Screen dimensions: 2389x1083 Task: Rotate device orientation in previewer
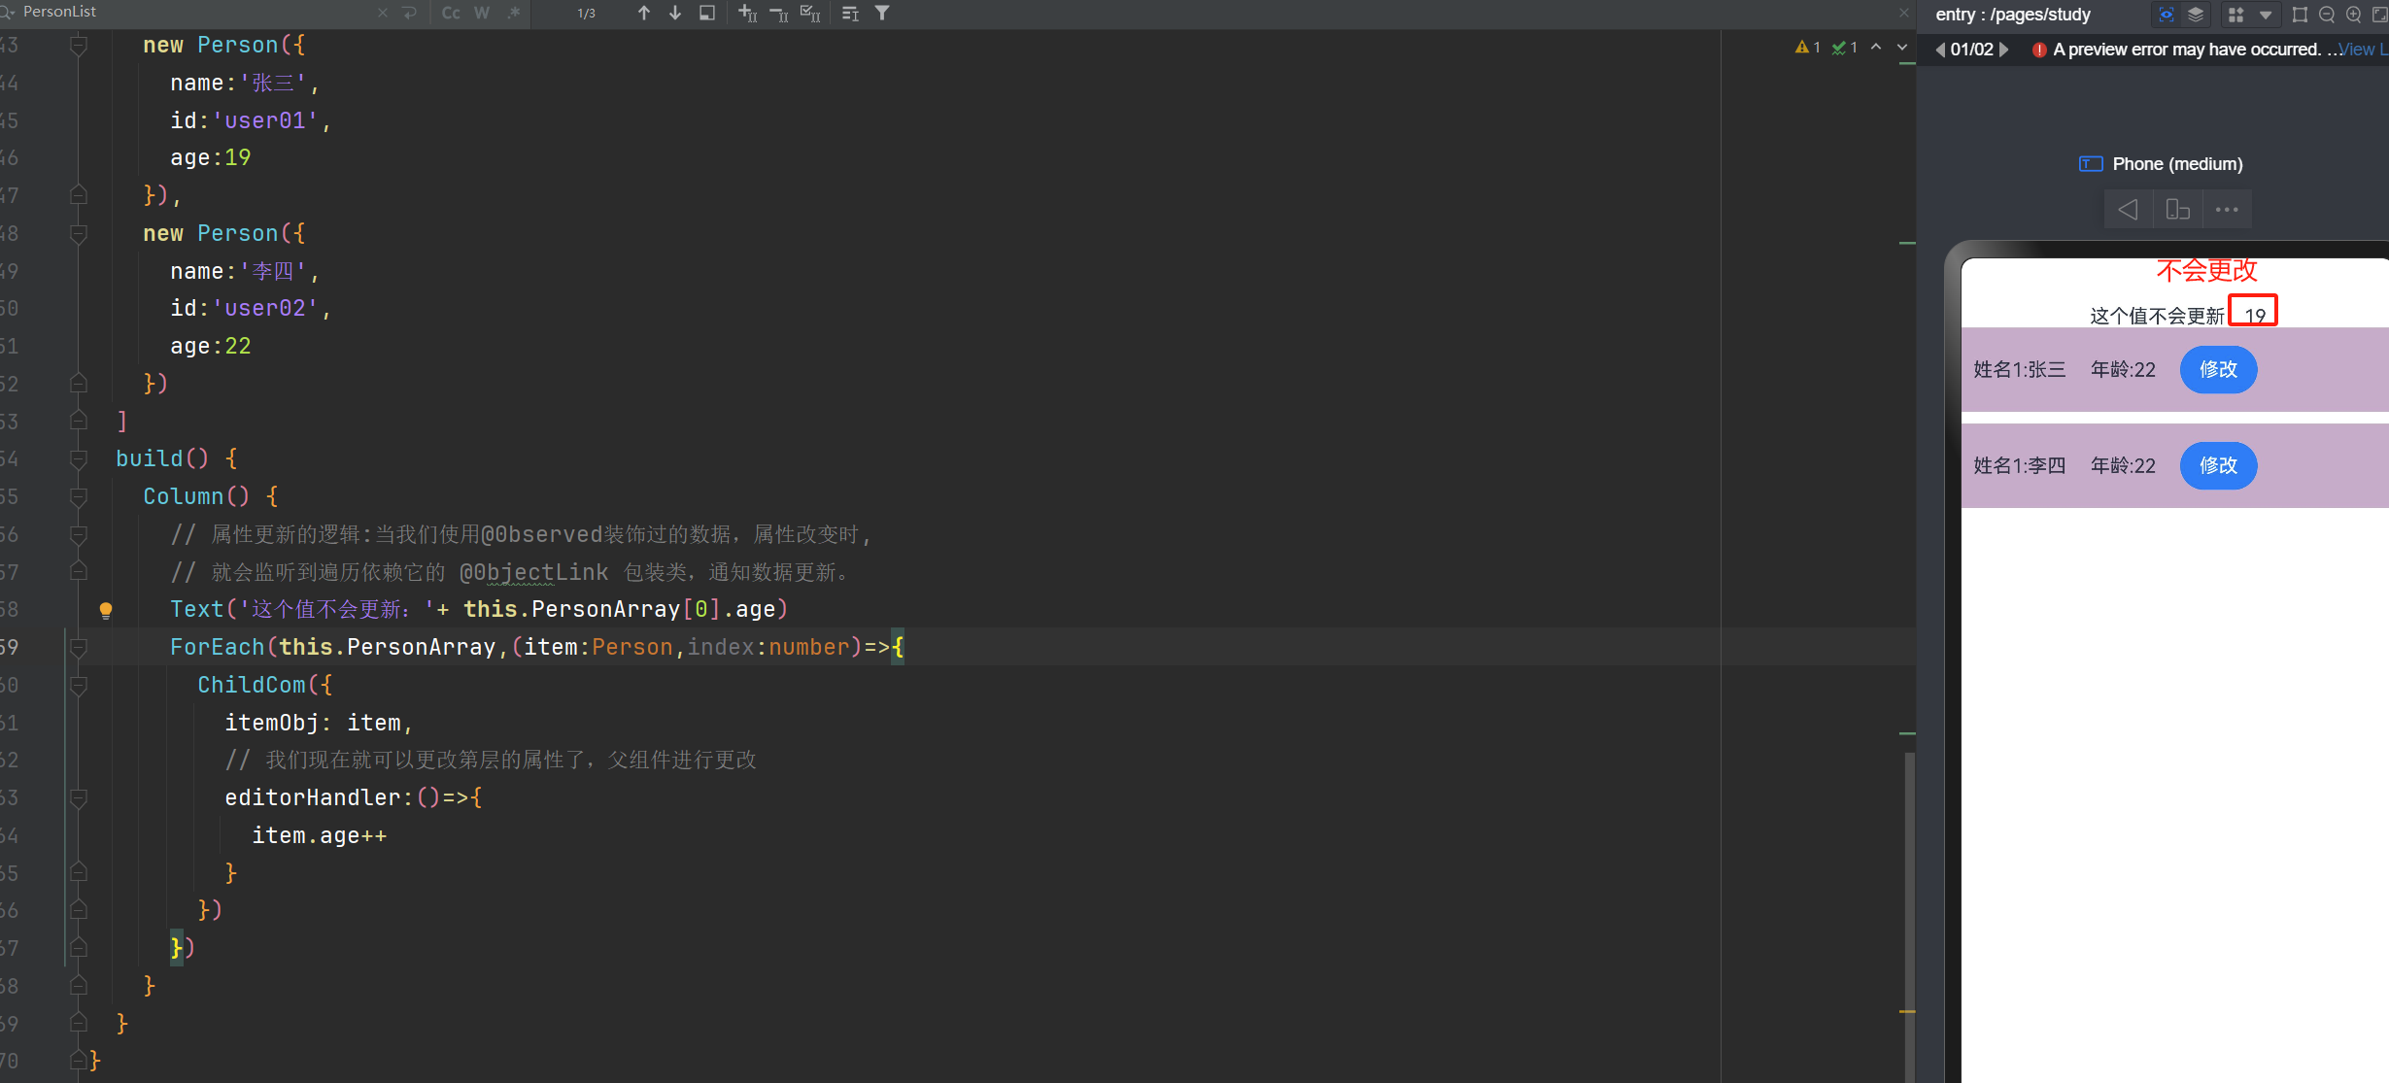2177,210
